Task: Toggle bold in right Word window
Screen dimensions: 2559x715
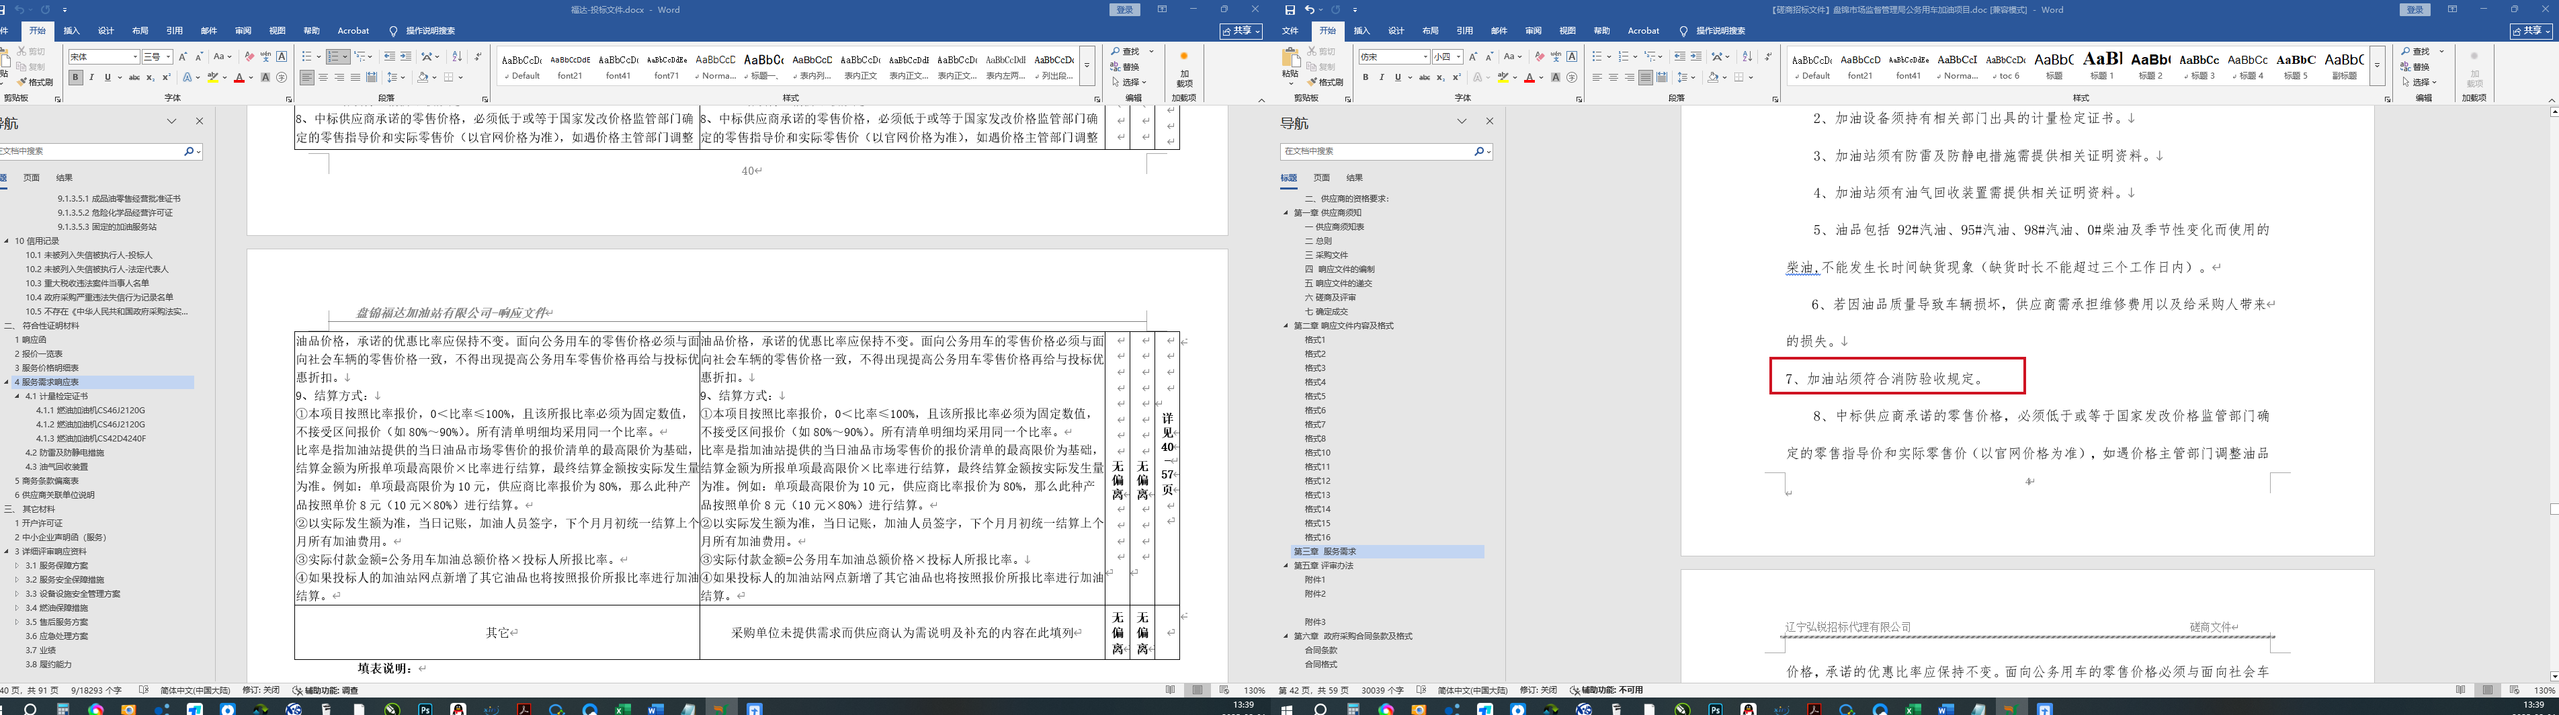Action: pyautogui.click(x=1366, y=77)
